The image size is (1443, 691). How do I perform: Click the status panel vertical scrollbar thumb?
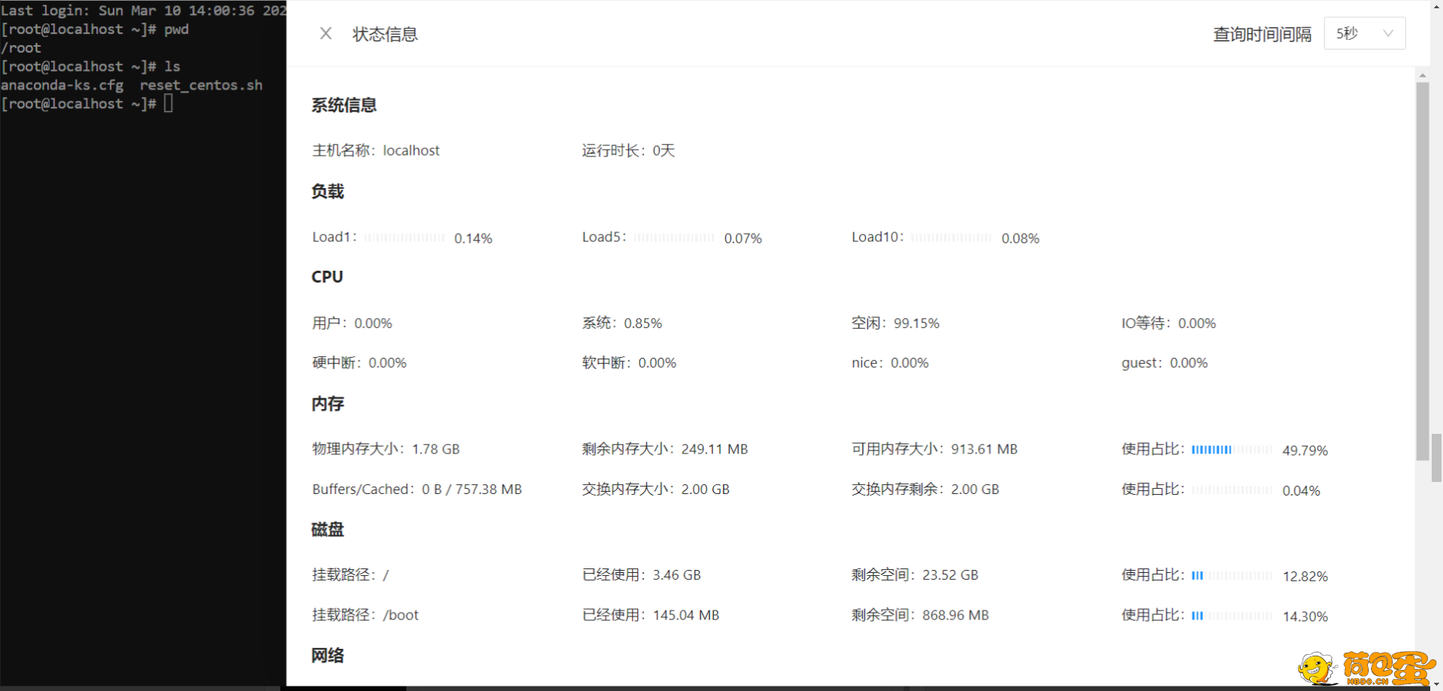(x=1422, y=271)
